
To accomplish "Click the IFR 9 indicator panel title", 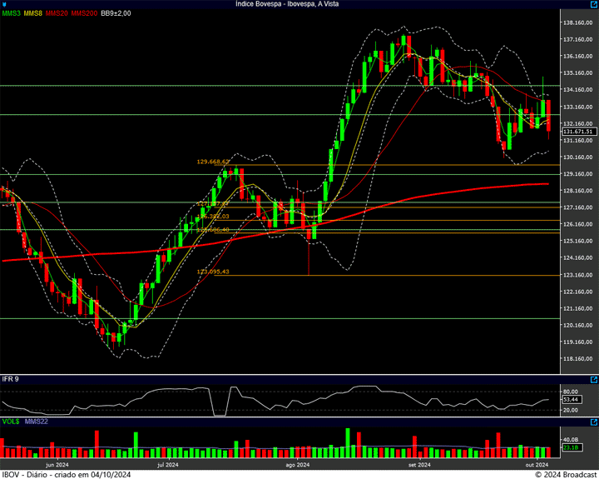I will 12,379.
